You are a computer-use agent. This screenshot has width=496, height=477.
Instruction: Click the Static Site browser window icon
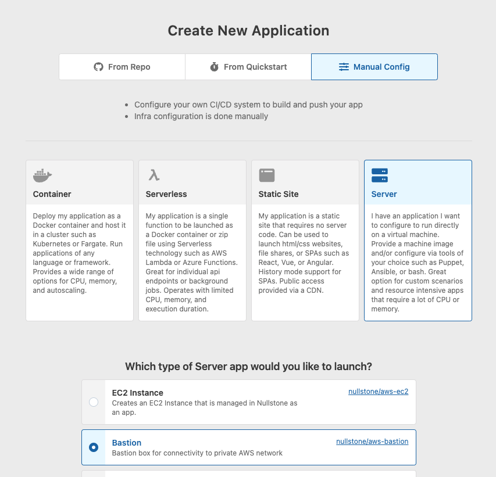266,175
